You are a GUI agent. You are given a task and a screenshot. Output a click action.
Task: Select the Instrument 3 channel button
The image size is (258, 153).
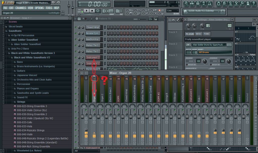click(93, 58)
